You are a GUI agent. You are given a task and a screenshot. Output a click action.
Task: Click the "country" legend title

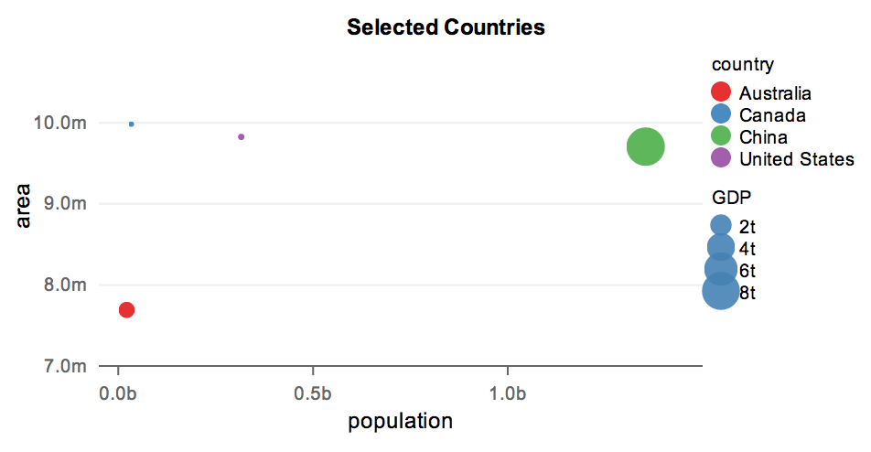click(x=743, y=65)
